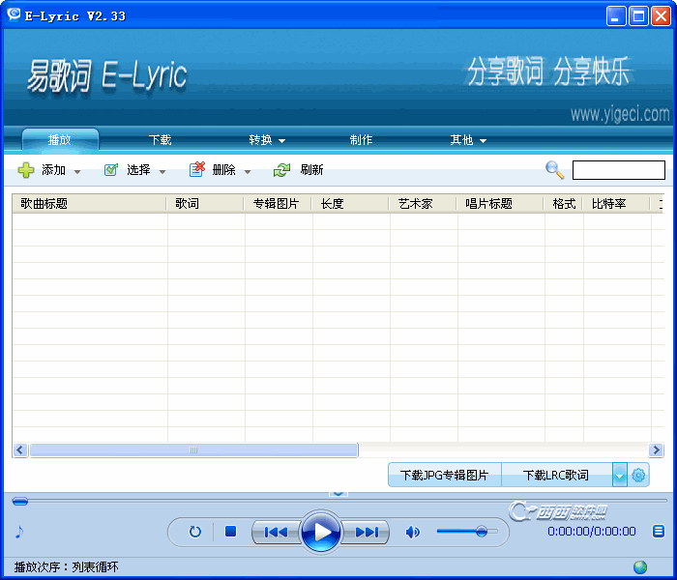The height and width of the screenshot is (580, 677).
Task: Click the 刷新 toolbar label
Action: click(x=311, y=170)
